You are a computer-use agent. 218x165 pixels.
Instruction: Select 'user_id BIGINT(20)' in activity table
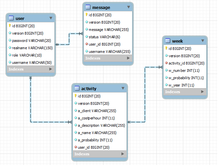click(x=94, y=147)
